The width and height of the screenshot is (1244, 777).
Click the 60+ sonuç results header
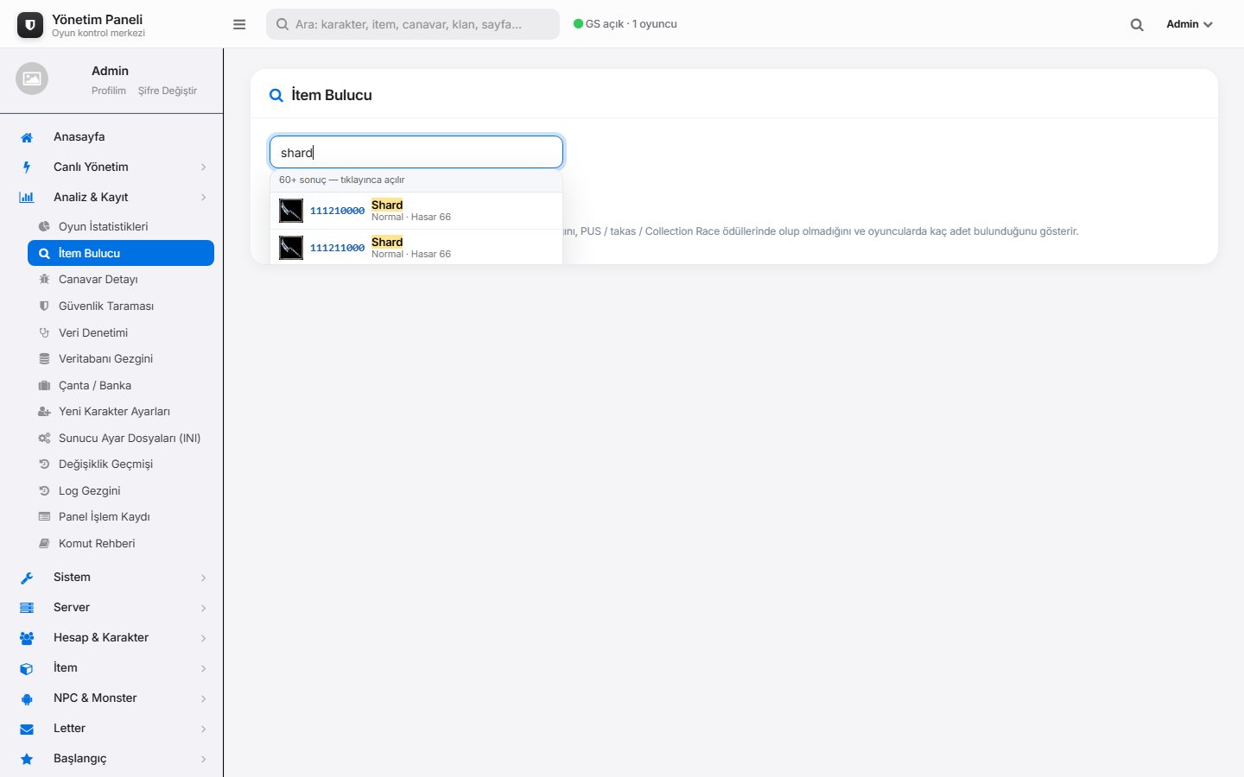click(x=416, y=180)
